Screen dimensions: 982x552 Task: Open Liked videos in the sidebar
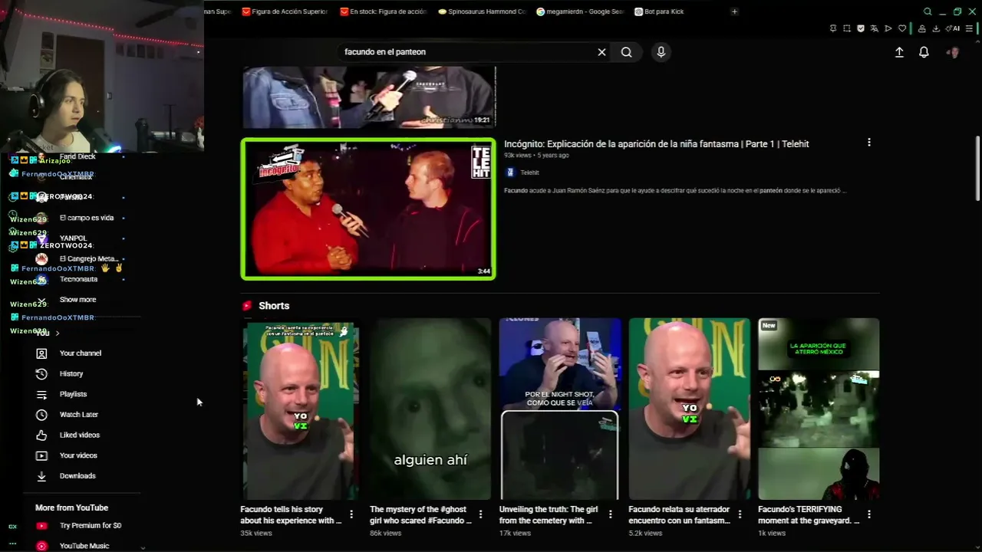point(80,435)
